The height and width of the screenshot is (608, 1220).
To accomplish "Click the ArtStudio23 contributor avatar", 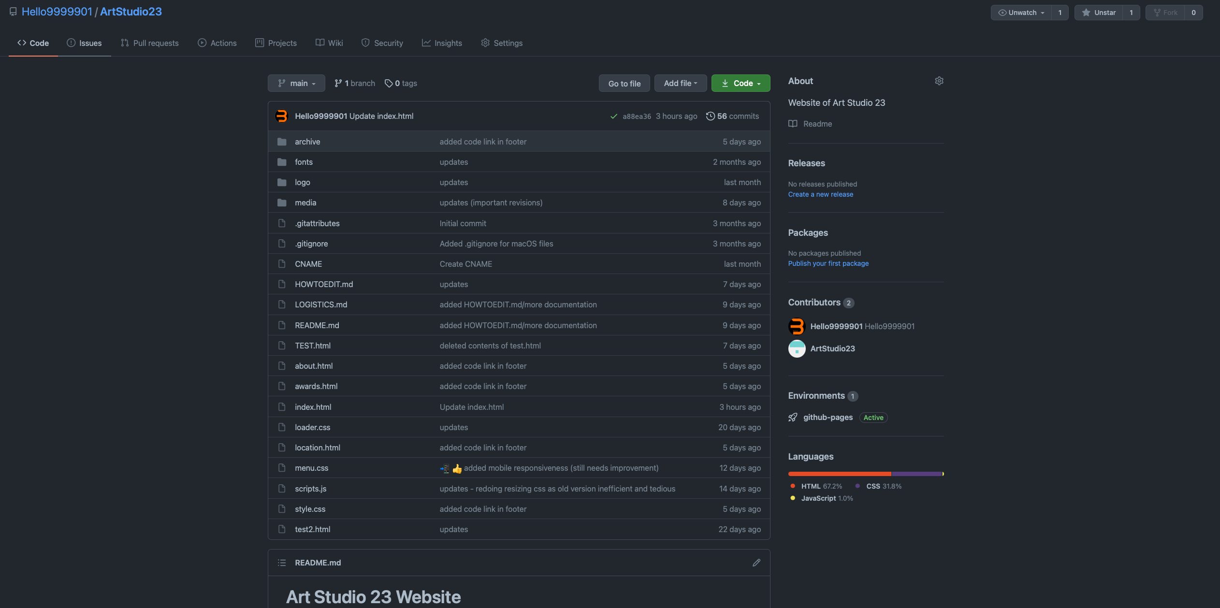I will point(797,348).
